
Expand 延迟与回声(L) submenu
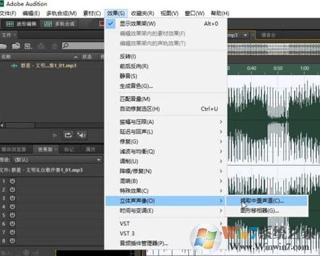point(166,132)
